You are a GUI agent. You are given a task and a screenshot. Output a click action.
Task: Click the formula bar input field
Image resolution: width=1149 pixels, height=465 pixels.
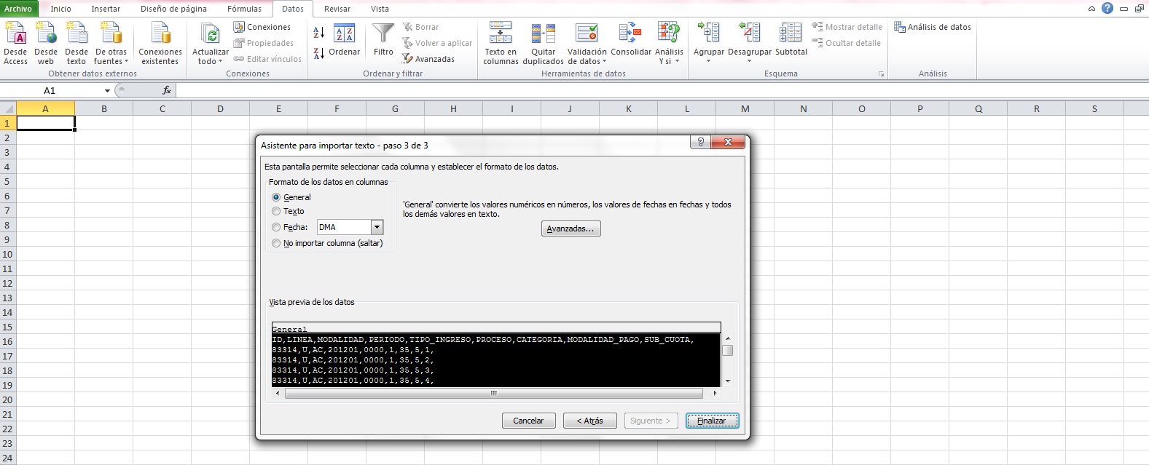point(656,91)
